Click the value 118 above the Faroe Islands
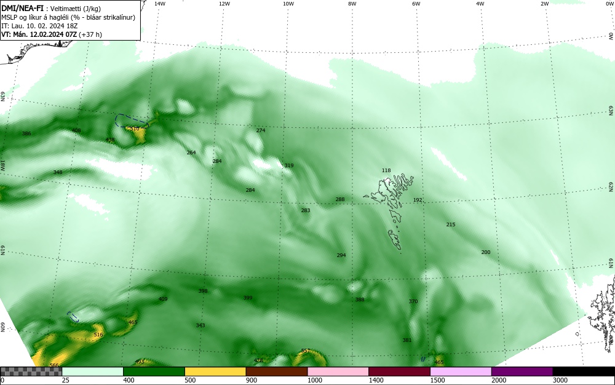Viewport: 615px width, 385px height. point(386,170)
